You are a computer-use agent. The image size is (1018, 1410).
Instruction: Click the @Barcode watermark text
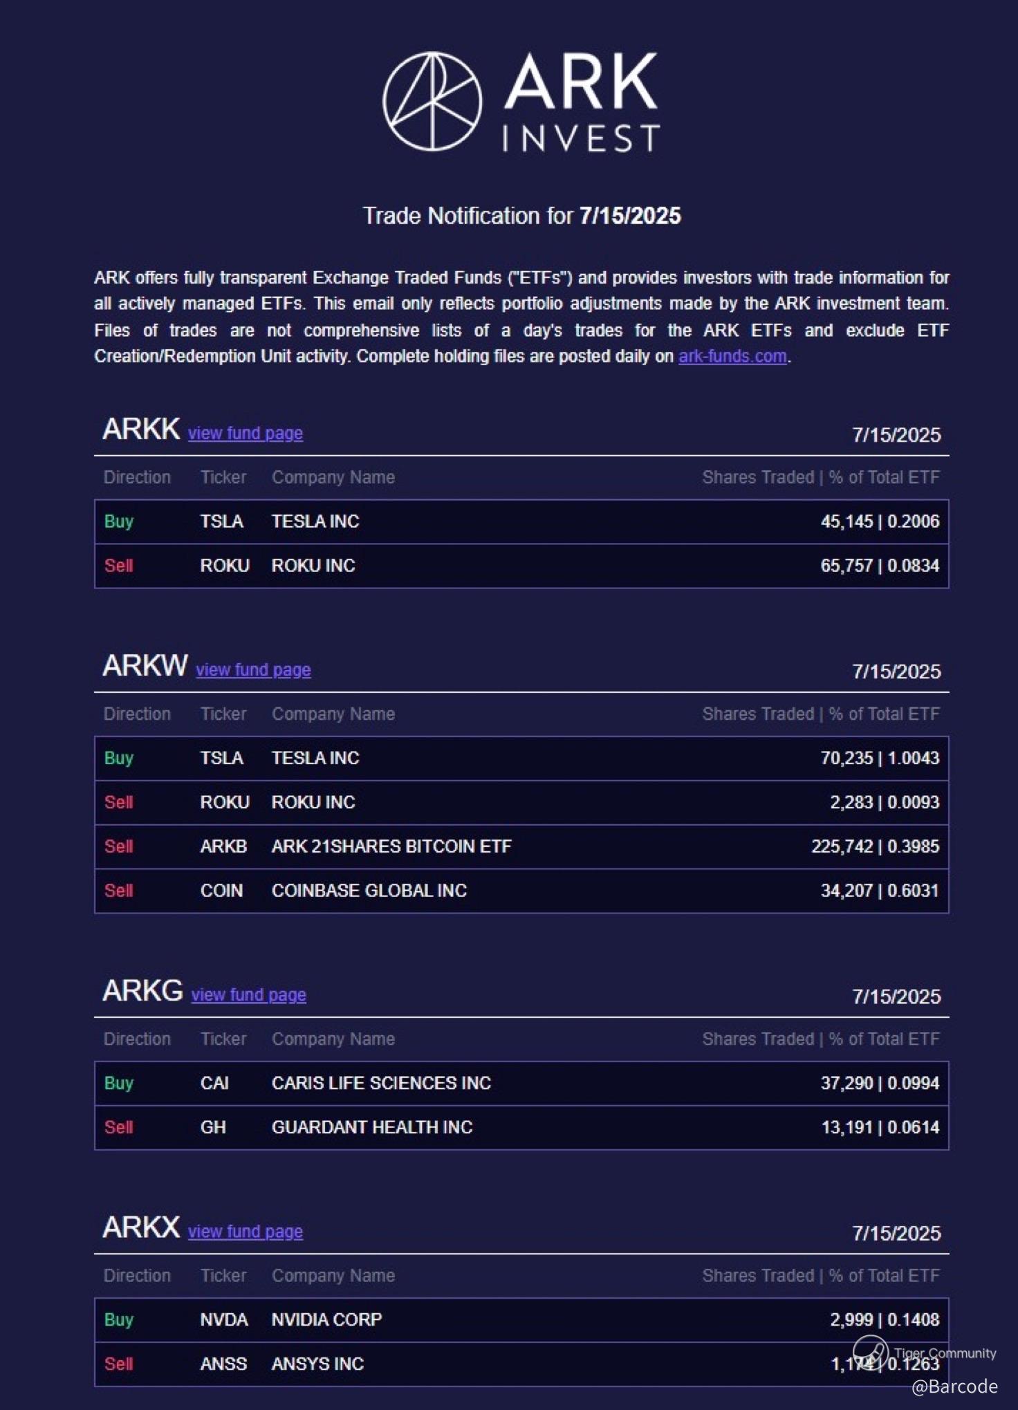click(954, 1386)
